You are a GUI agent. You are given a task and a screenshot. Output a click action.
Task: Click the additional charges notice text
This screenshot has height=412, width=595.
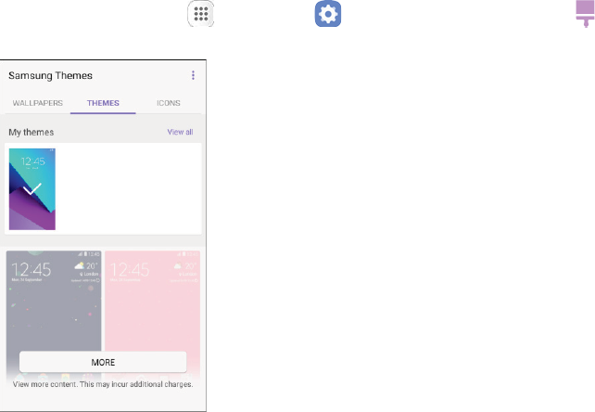tap(103, 384)
